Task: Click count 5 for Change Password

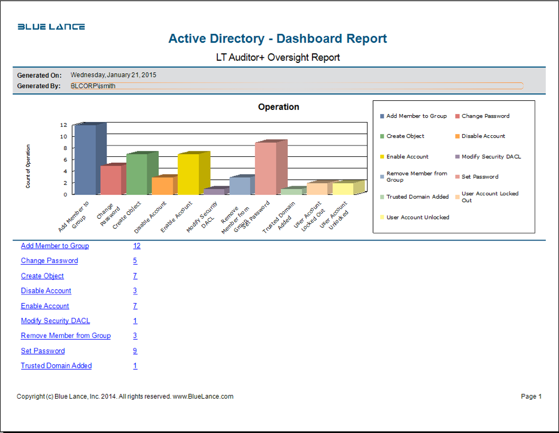Action: 135,261
